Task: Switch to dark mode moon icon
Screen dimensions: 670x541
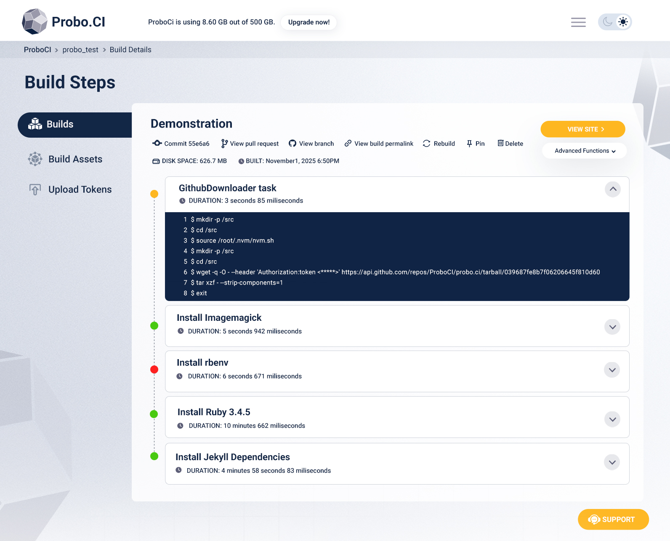Action: tap(607, 22)
